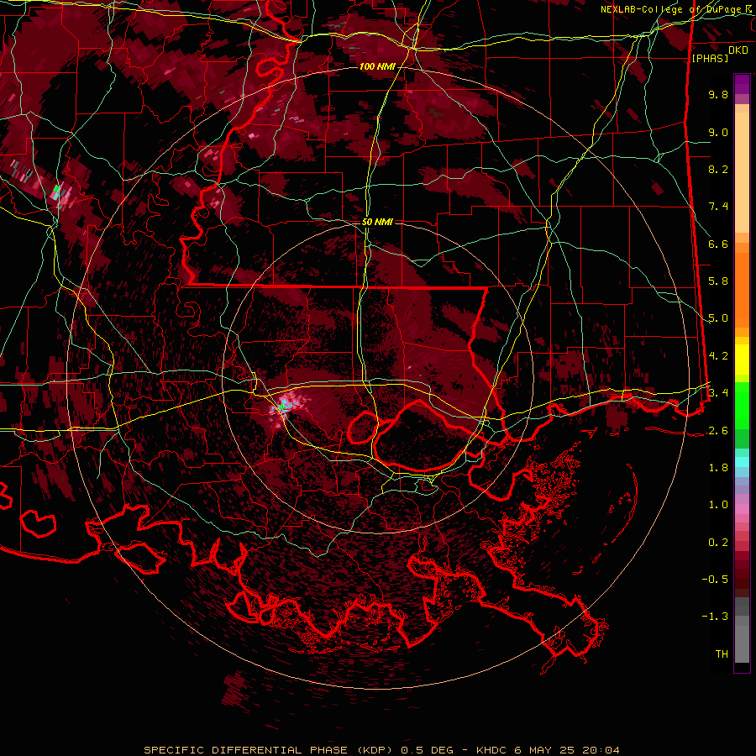Pick the purple segment at the top of the color bar
The width and height of the screenshot is (756, 756).
click(x=742, y=84)
